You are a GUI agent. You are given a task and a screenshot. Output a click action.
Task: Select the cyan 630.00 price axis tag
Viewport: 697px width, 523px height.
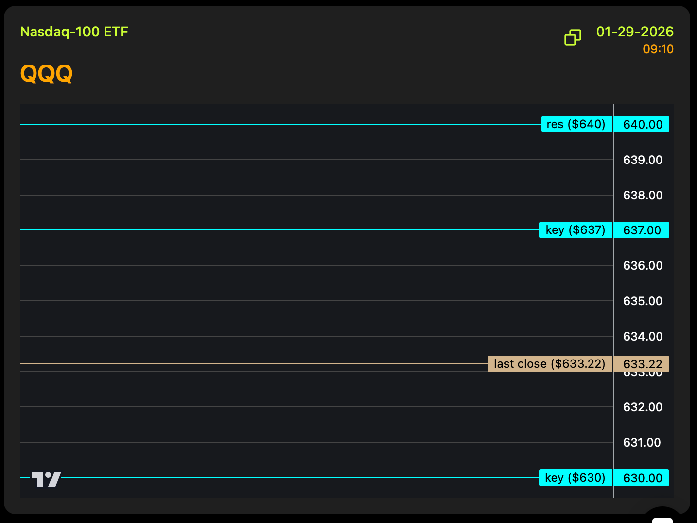click(x=642, y=478)
